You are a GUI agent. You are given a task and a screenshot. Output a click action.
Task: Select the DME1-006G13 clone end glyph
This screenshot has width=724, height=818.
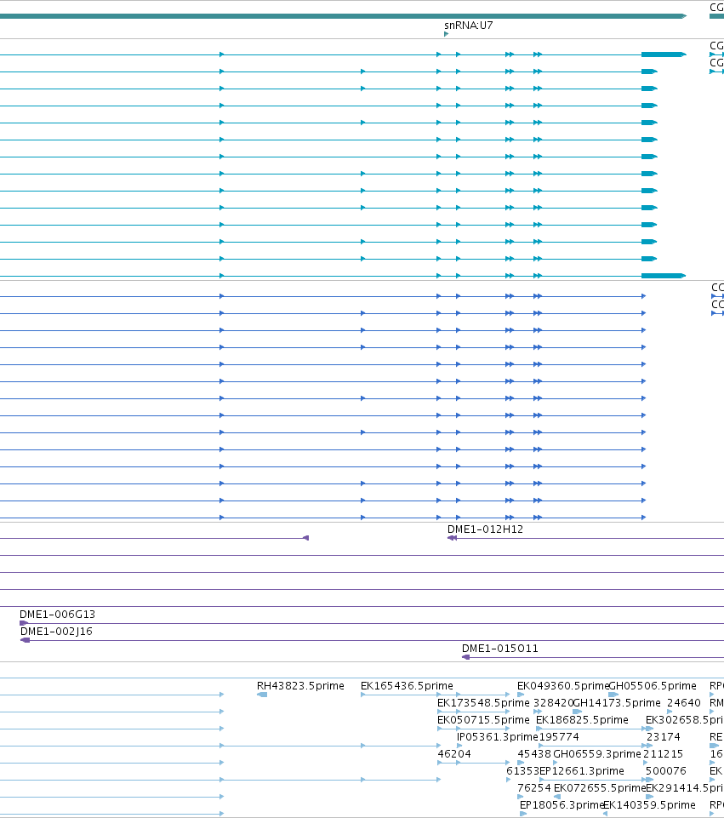24,623
